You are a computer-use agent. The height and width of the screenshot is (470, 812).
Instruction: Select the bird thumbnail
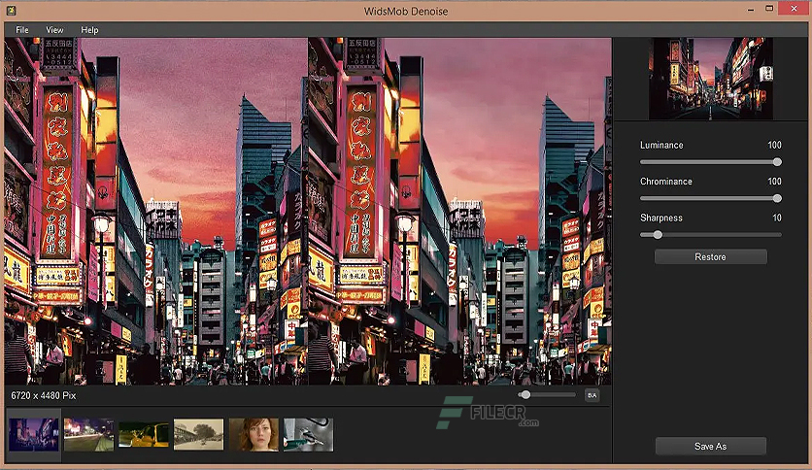pos(308,435)
